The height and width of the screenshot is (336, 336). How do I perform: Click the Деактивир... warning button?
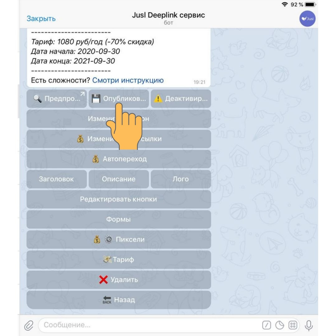181,99
